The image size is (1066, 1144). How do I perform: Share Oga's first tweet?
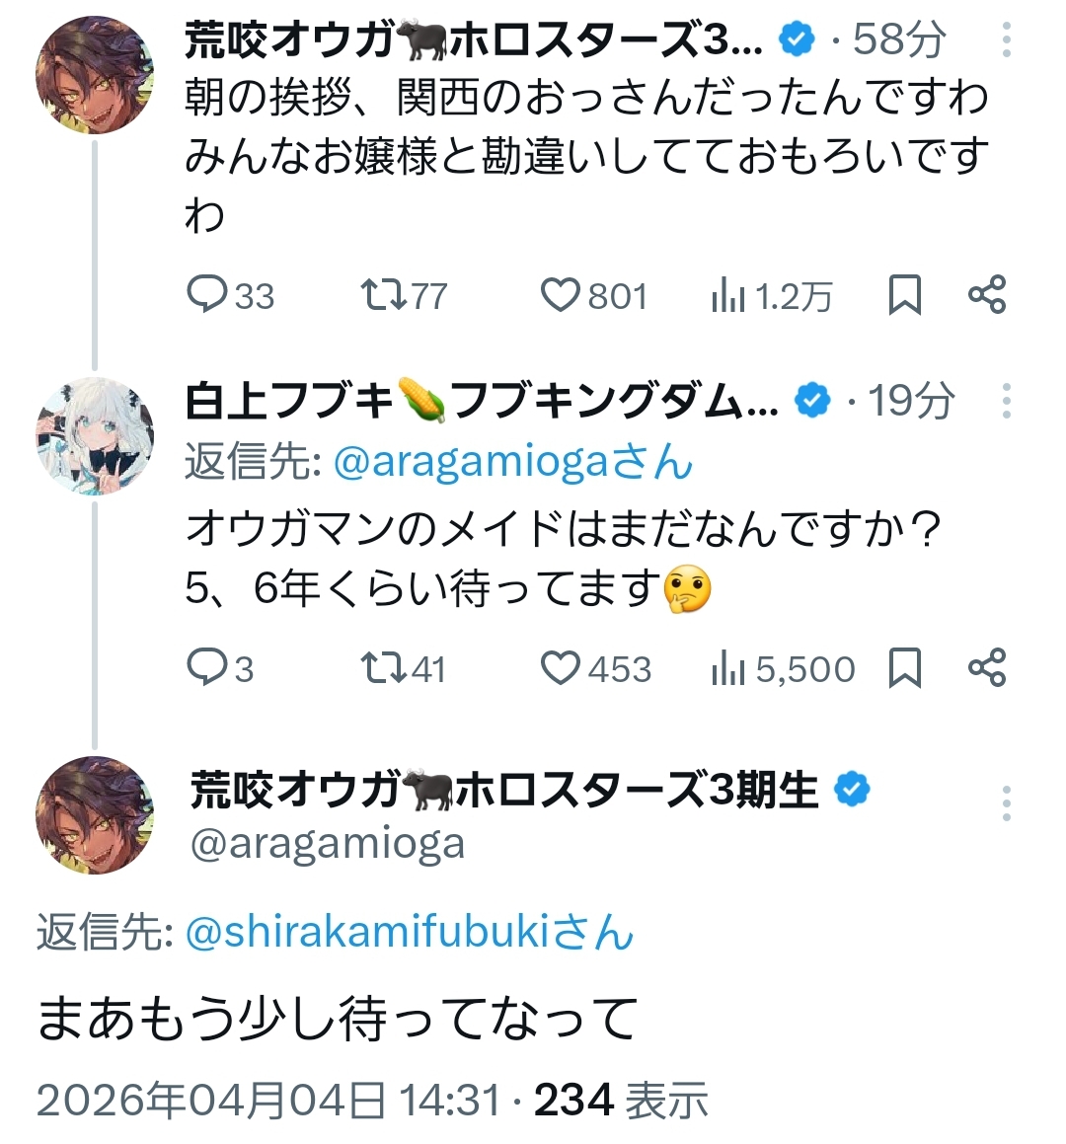tap(987, 294)
